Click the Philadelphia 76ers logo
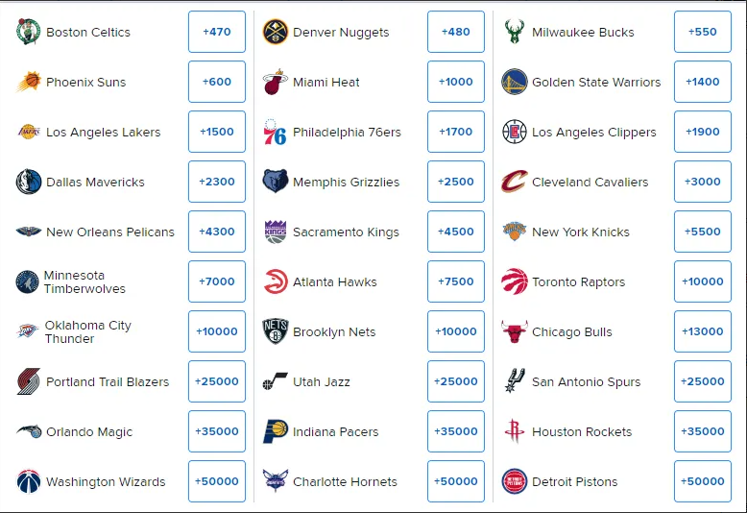This screenshot has height=513, width=747. (x=275, y=132)
